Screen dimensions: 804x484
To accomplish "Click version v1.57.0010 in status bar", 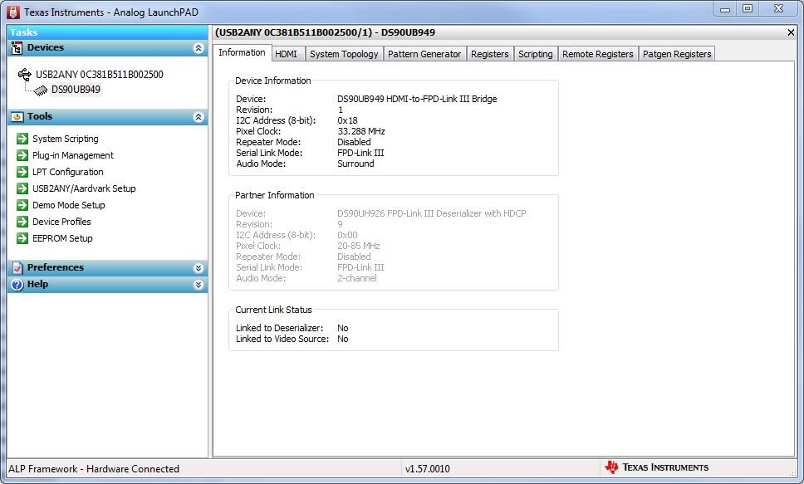I will click(427, 468).
